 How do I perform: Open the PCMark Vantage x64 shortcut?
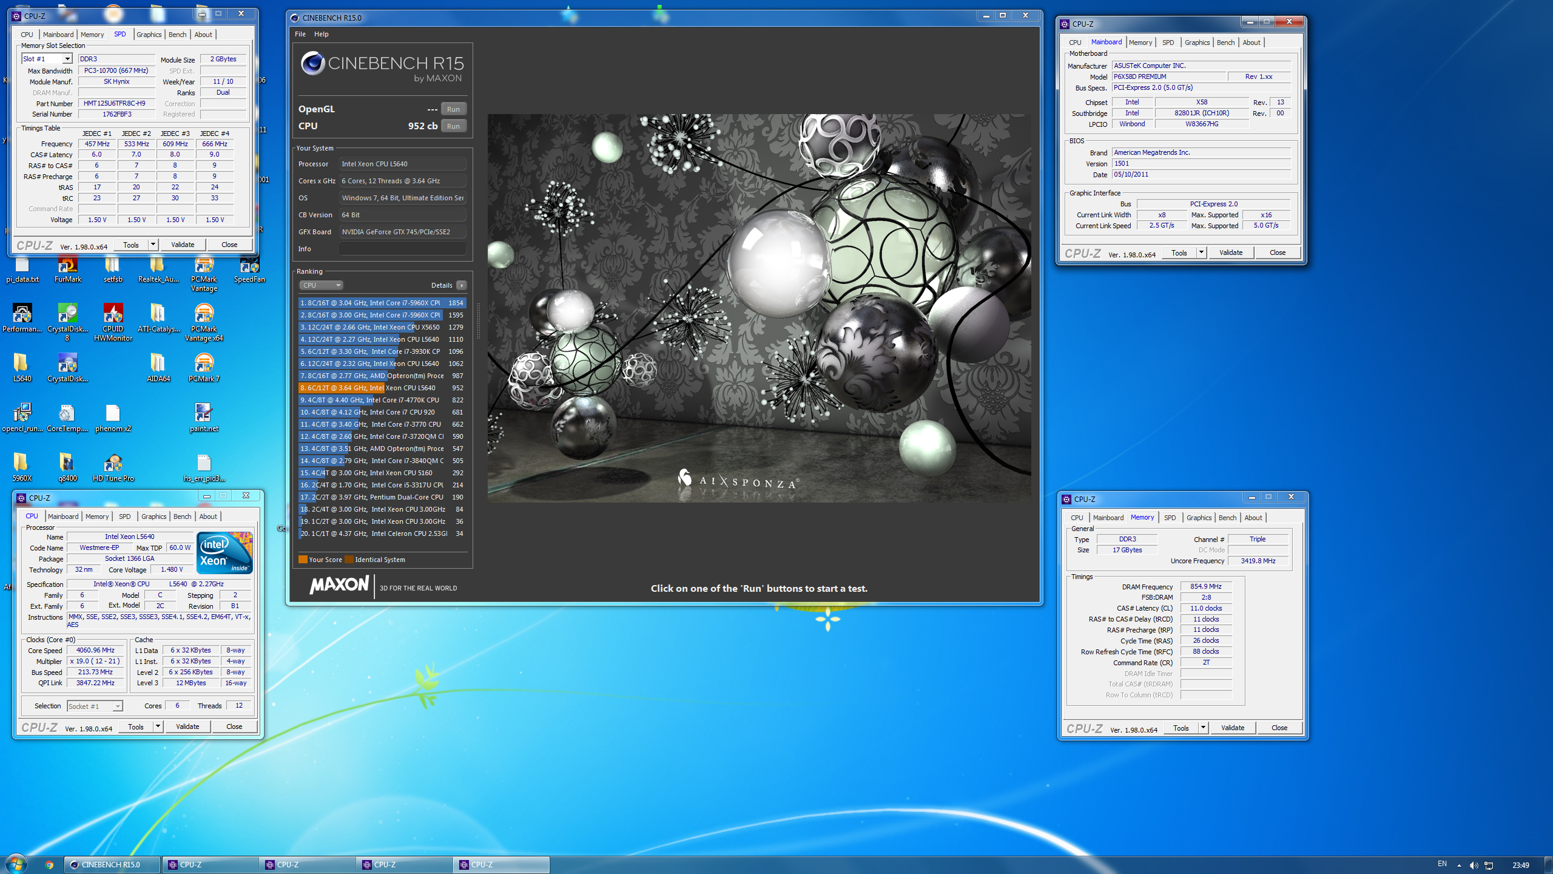[x=204, y=322]
